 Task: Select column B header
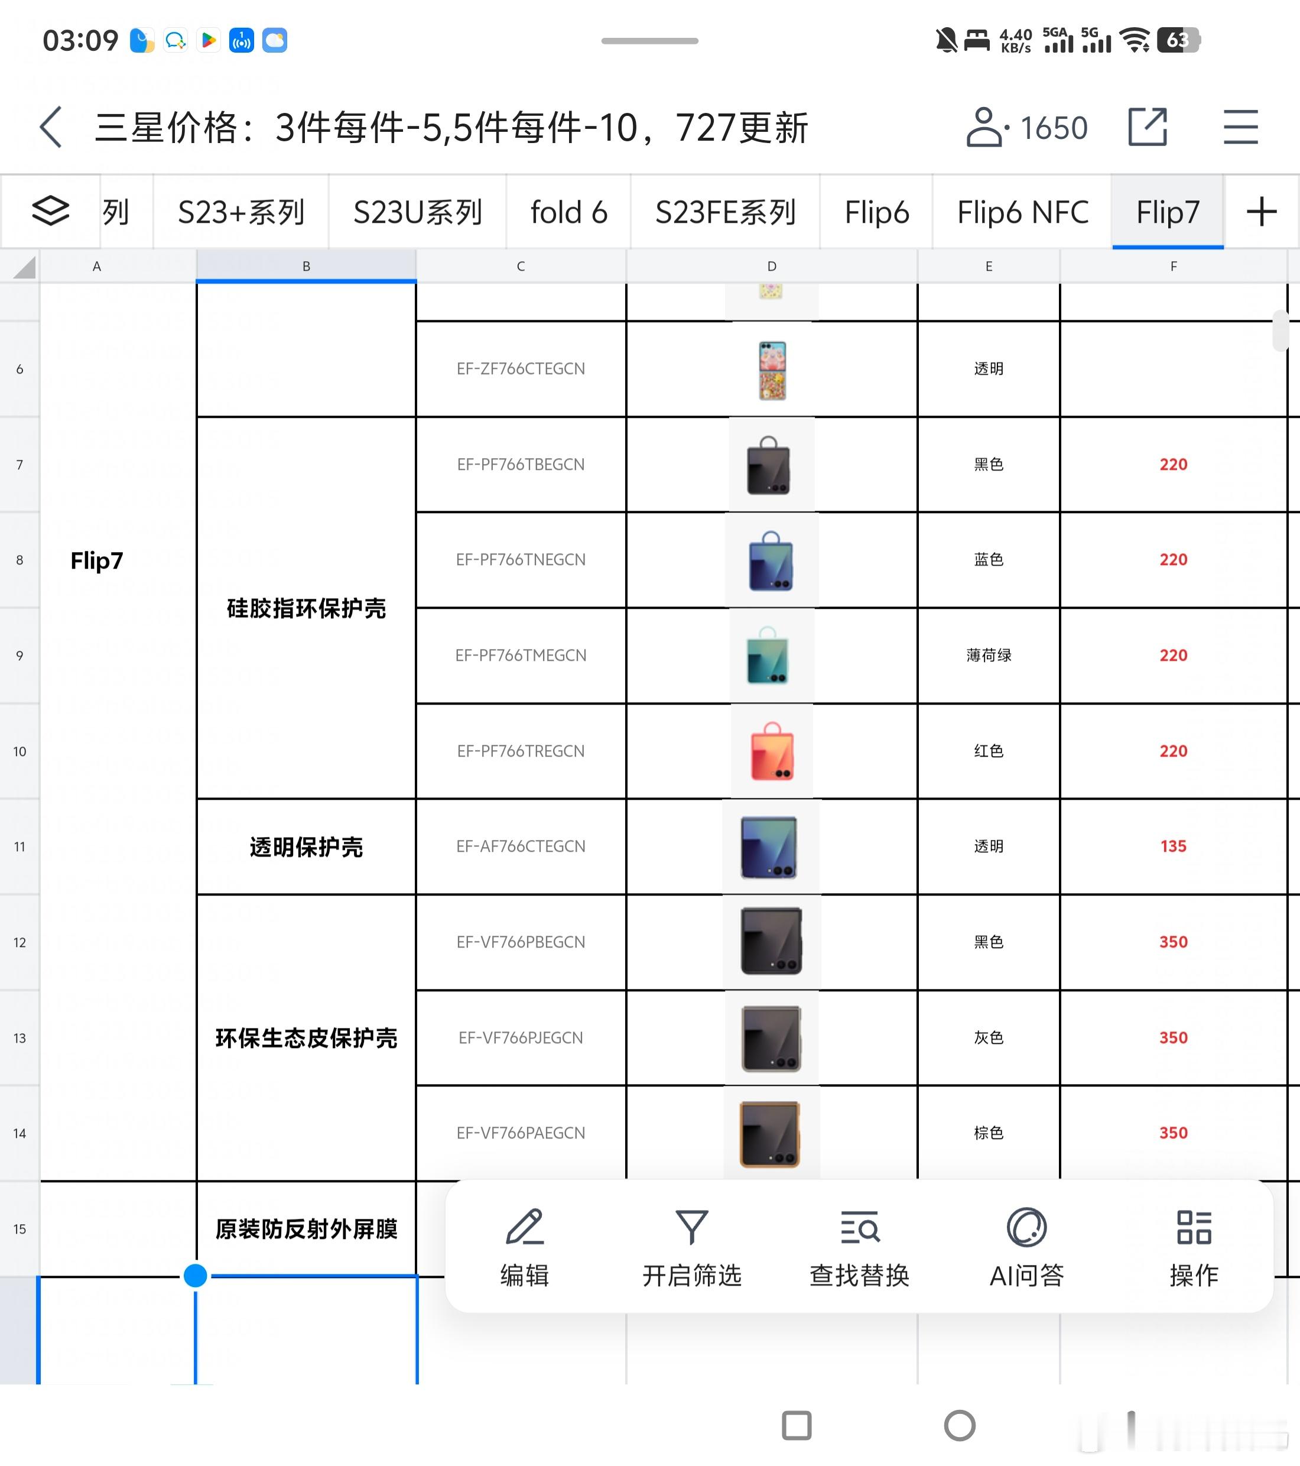pyautogui.click(x=306, y=266)
